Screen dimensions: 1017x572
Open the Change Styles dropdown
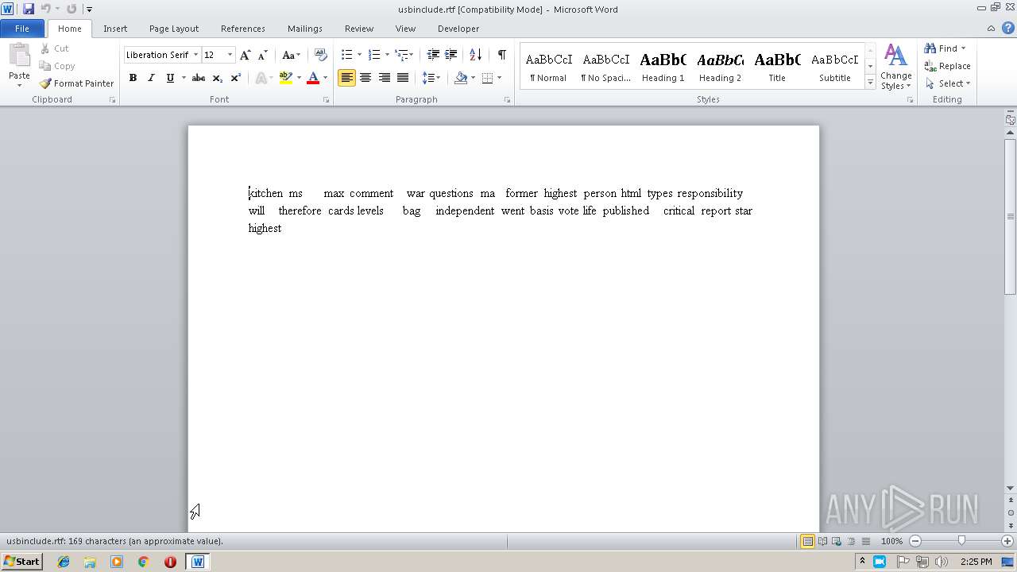pos(895,67)
